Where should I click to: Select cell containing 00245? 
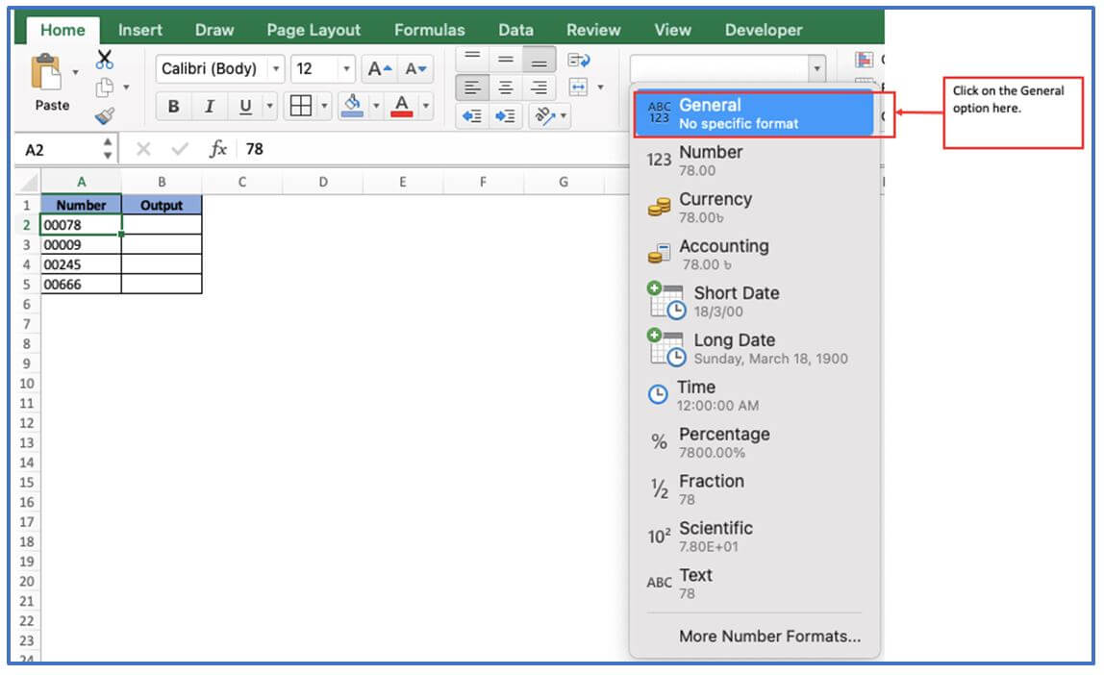click(81, 264)
